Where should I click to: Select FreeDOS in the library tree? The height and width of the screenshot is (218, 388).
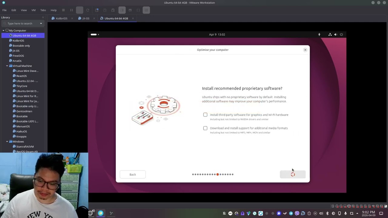coord(18,56)
